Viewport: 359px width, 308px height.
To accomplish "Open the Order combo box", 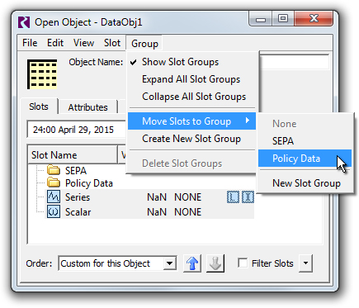I will tap(117, 263).
